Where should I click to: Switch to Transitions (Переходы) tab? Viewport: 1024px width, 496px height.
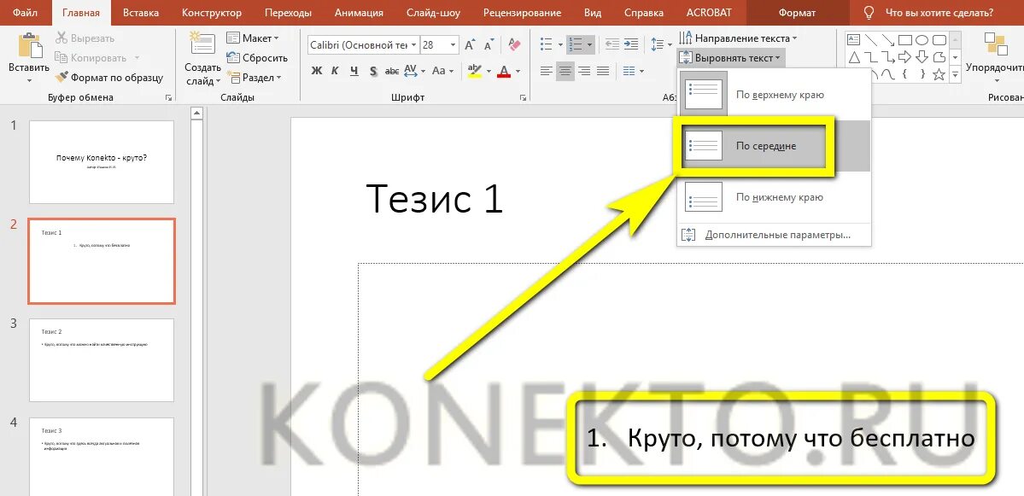pos(288,13)
